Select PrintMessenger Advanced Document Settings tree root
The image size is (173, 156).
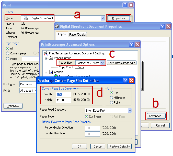click(77, 53)
